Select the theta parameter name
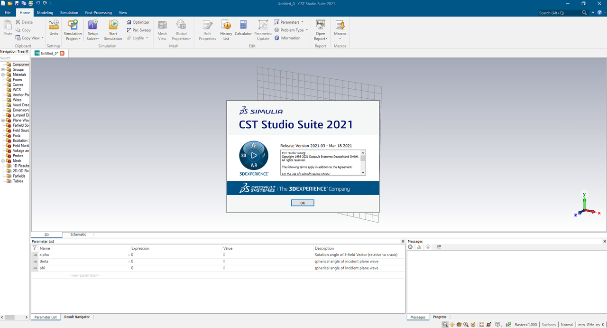607x328 pixels. click(44, 262)
